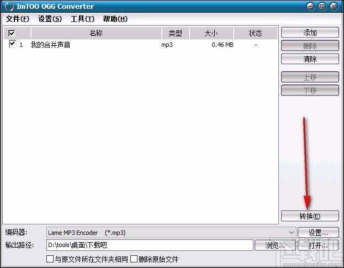Click the 上移 button
The height and width of the screenshot is (268, 344).
tap(310, 77)
